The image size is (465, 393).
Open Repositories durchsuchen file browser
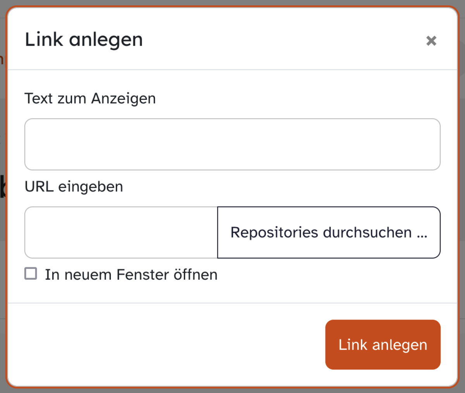coord(329,232)
